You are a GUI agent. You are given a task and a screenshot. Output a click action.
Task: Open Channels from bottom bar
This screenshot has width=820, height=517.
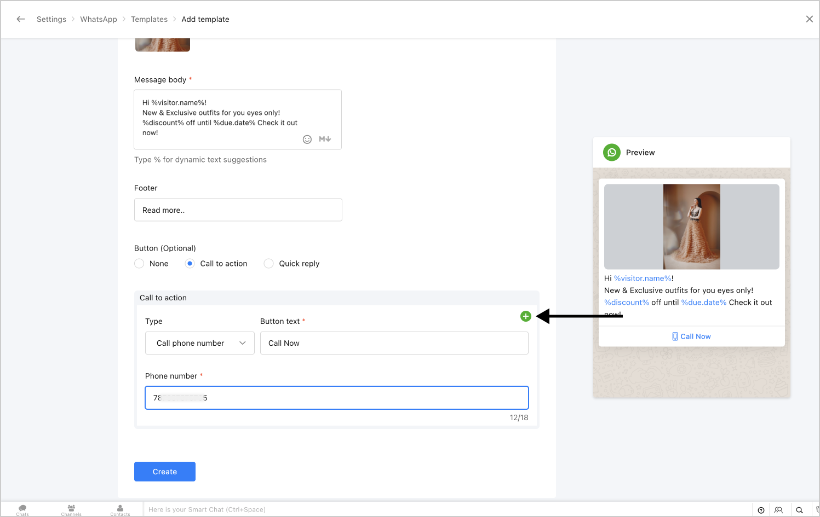coord(71,509)
